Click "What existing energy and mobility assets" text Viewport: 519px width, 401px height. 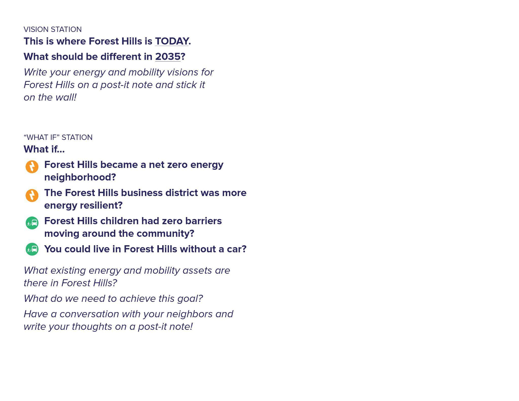127,271
